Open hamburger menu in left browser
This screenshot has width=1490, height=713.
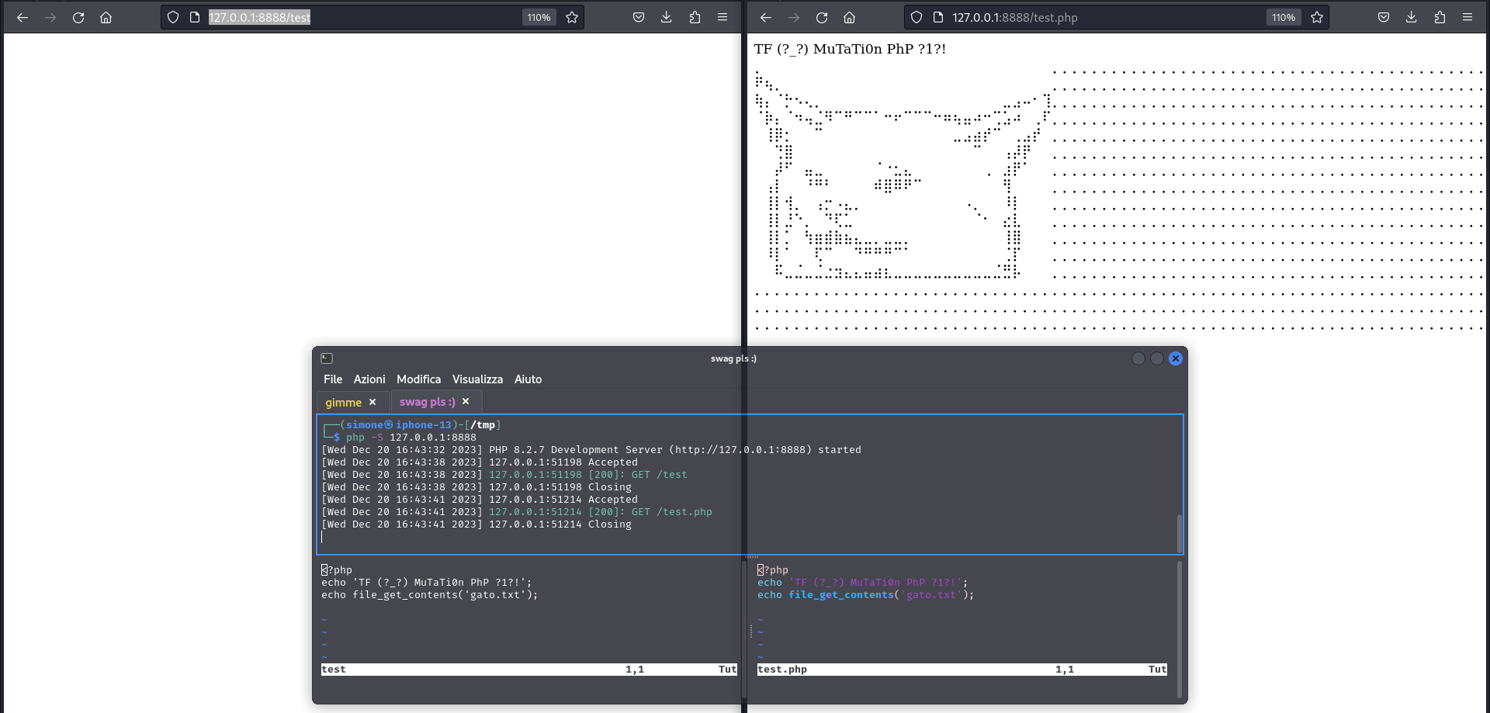[x=722, y=17]
